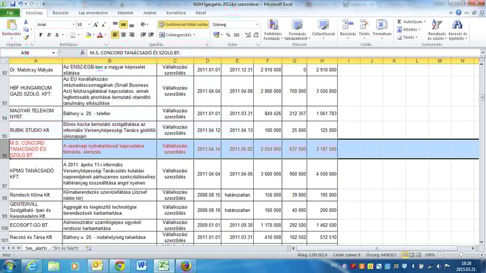Click the Excel icon in Windows taskbar

[163, 266]
